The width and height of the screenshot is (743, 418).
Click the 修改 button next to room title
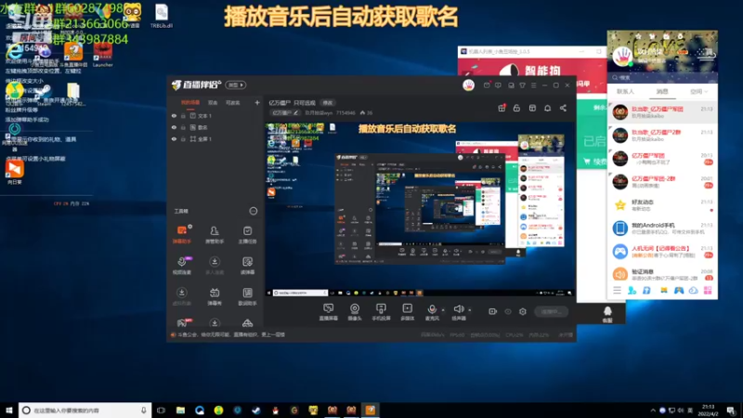(328, 103)
